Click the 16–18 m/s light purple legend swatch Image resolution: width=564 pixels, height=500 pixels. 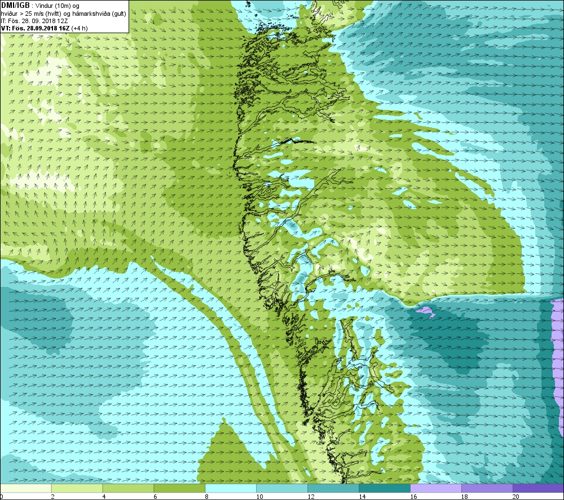tap(436, 488)
